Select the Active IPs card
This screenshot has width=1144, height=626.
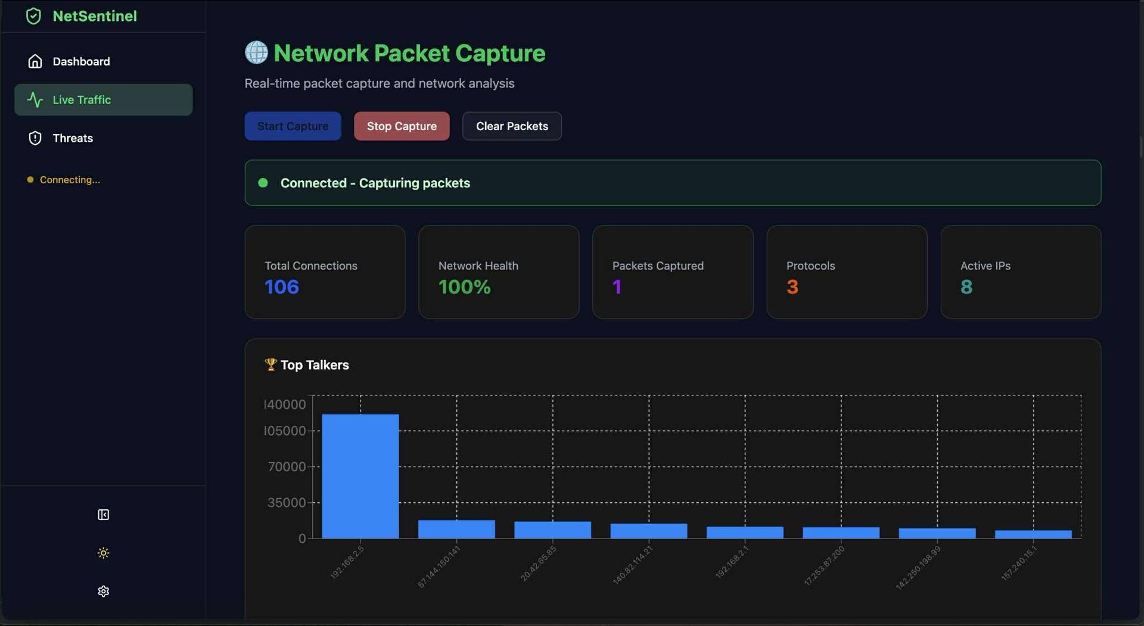click(1021, 272)
